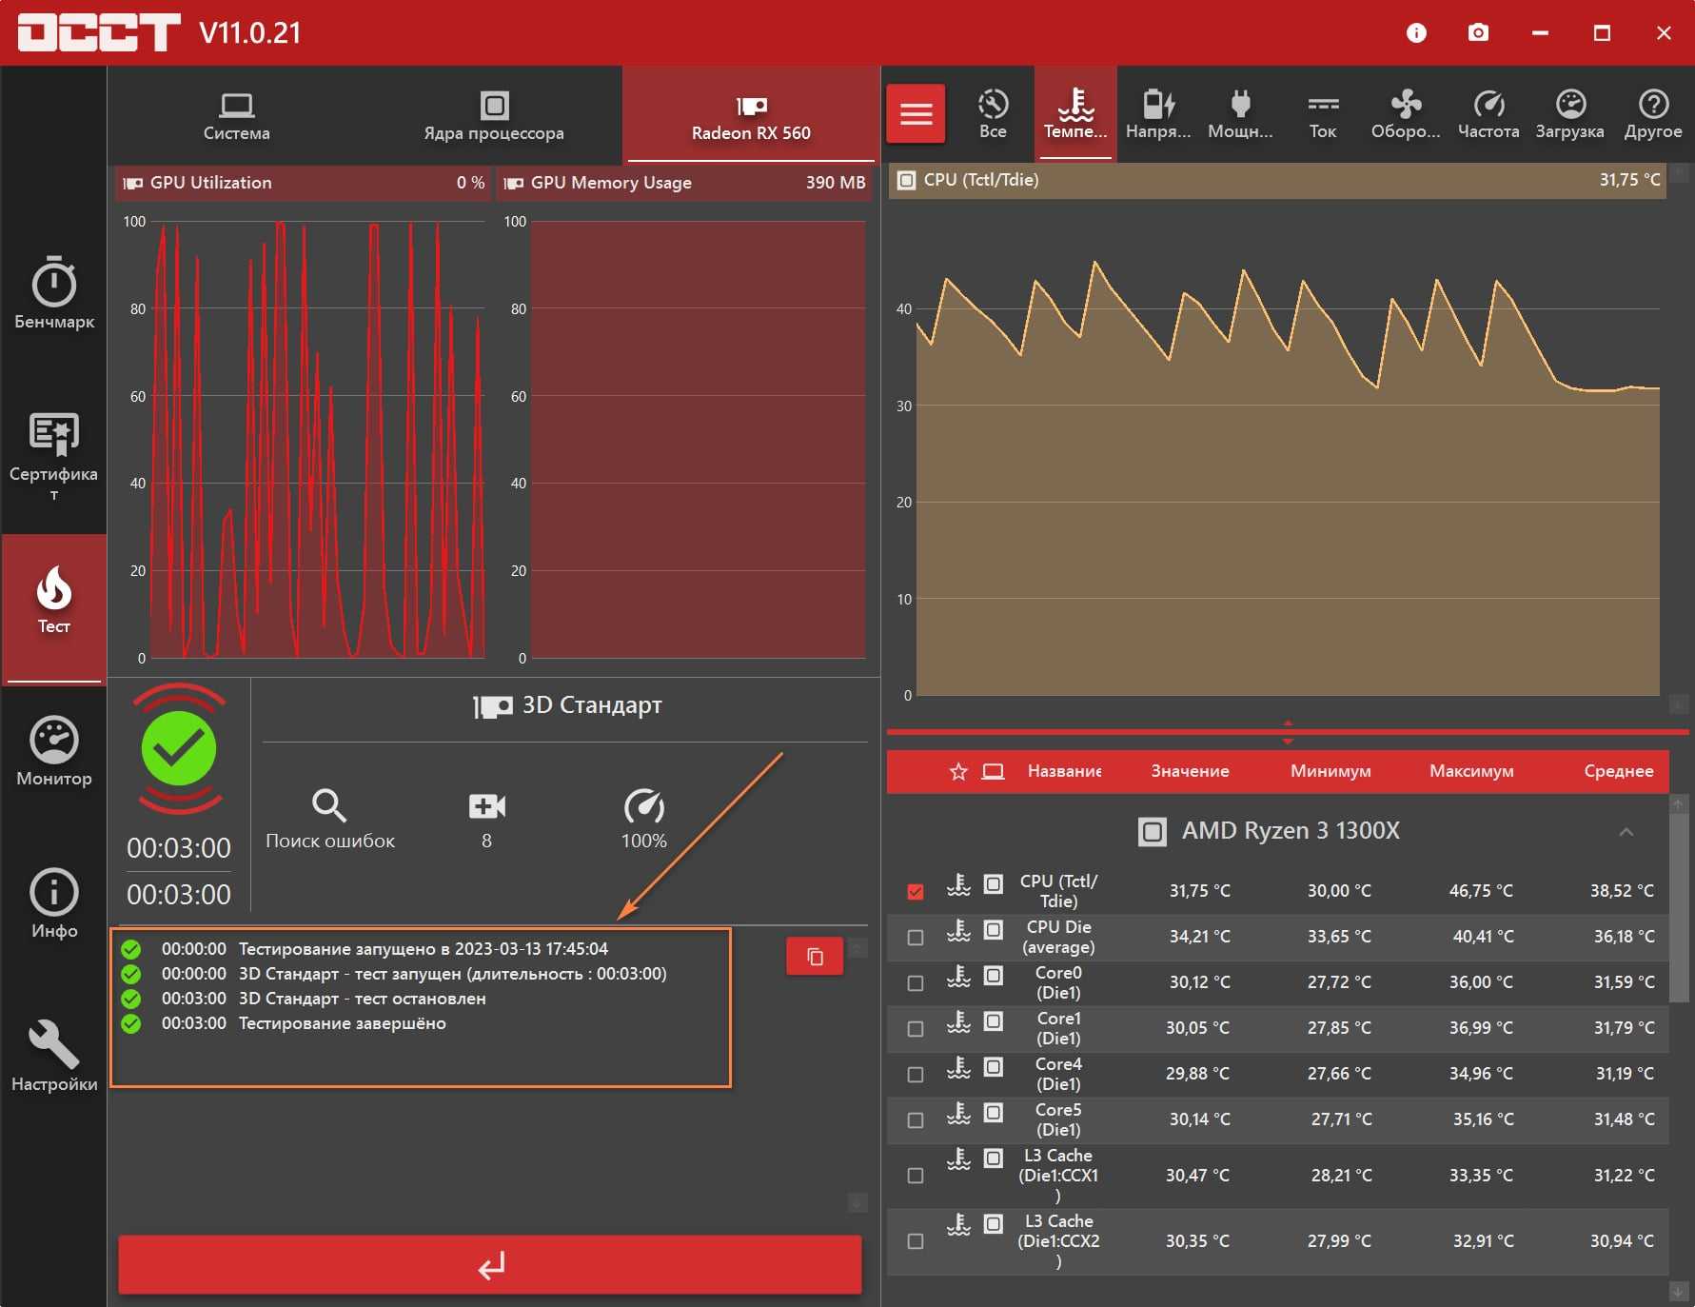Open the Монитор section in sidebar
Image resolution: width=1695 pixels, height=1307 pixels.
tap(54, 751)
